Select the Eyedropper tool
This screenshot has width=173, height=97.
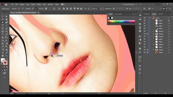click(2, 47)
